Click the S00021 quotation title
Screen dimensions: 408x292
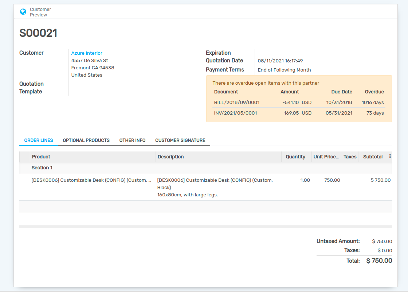tap(38, 33)
